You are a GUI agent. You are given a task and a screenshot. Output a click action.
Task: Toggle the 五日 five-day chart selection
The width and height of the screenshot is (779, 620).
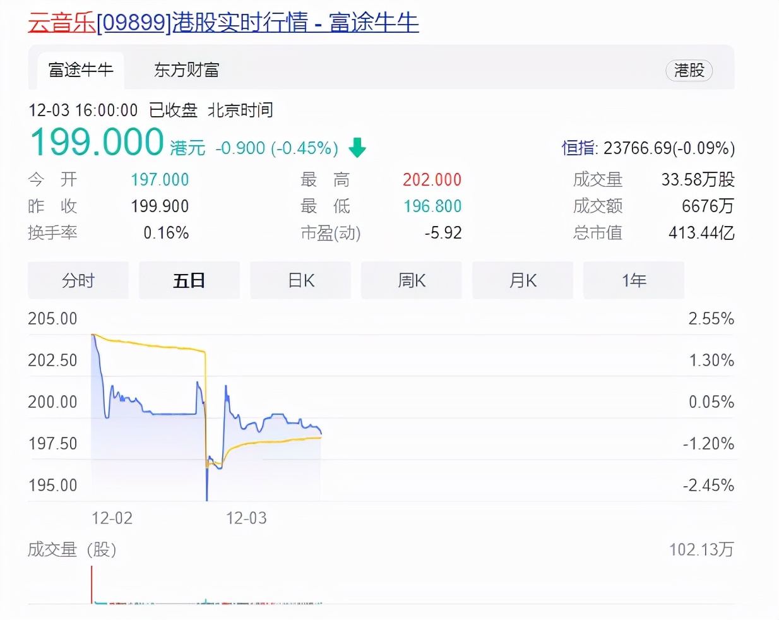(189, 280)
